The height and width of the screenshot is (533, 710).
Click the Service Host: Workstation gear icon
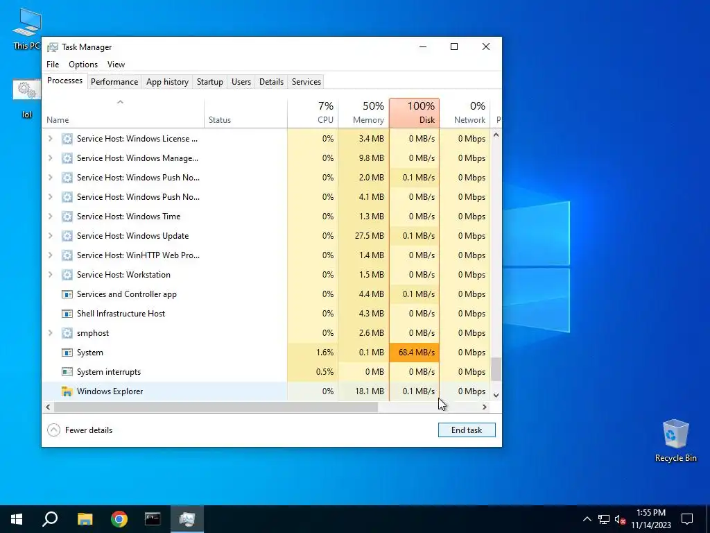pos(67,274)
